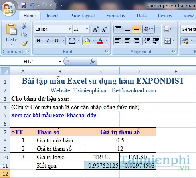Open the Formulas tab
Screen dimensions: 196x178
(115, 16)
